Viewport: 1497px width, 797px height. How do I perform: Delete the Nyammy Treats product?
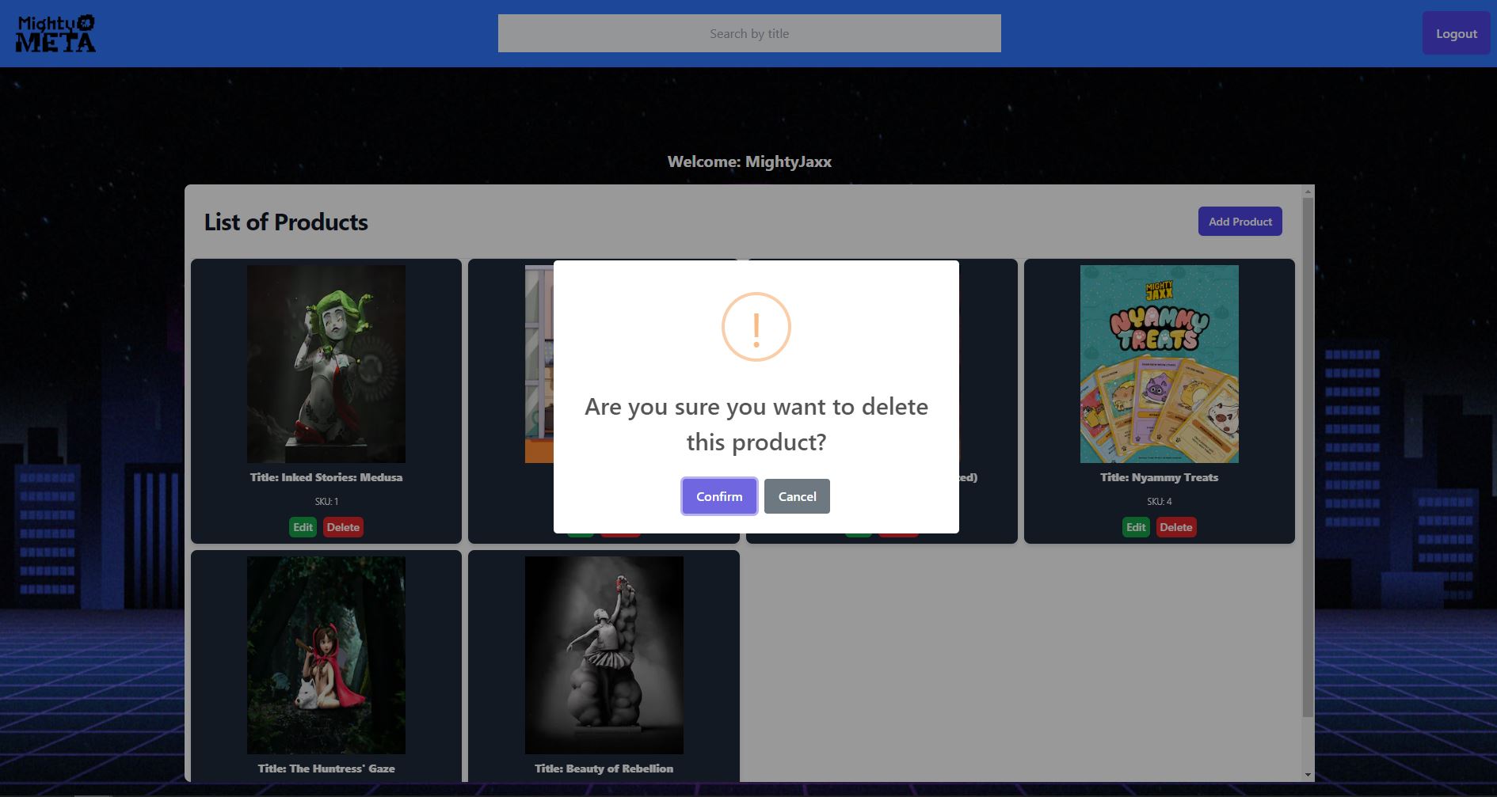[1176, 527]
